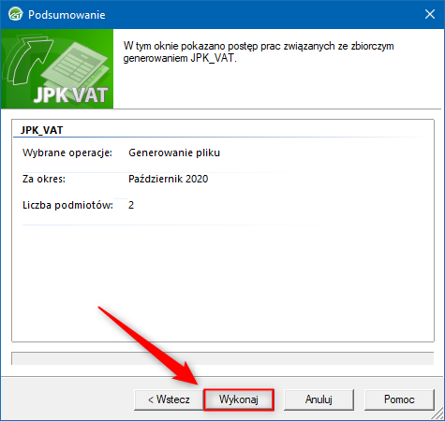This screenshot has height=421, width=445.
Task: Select the 'Październik 2020' period value
Action: click(x=169, y=179)
